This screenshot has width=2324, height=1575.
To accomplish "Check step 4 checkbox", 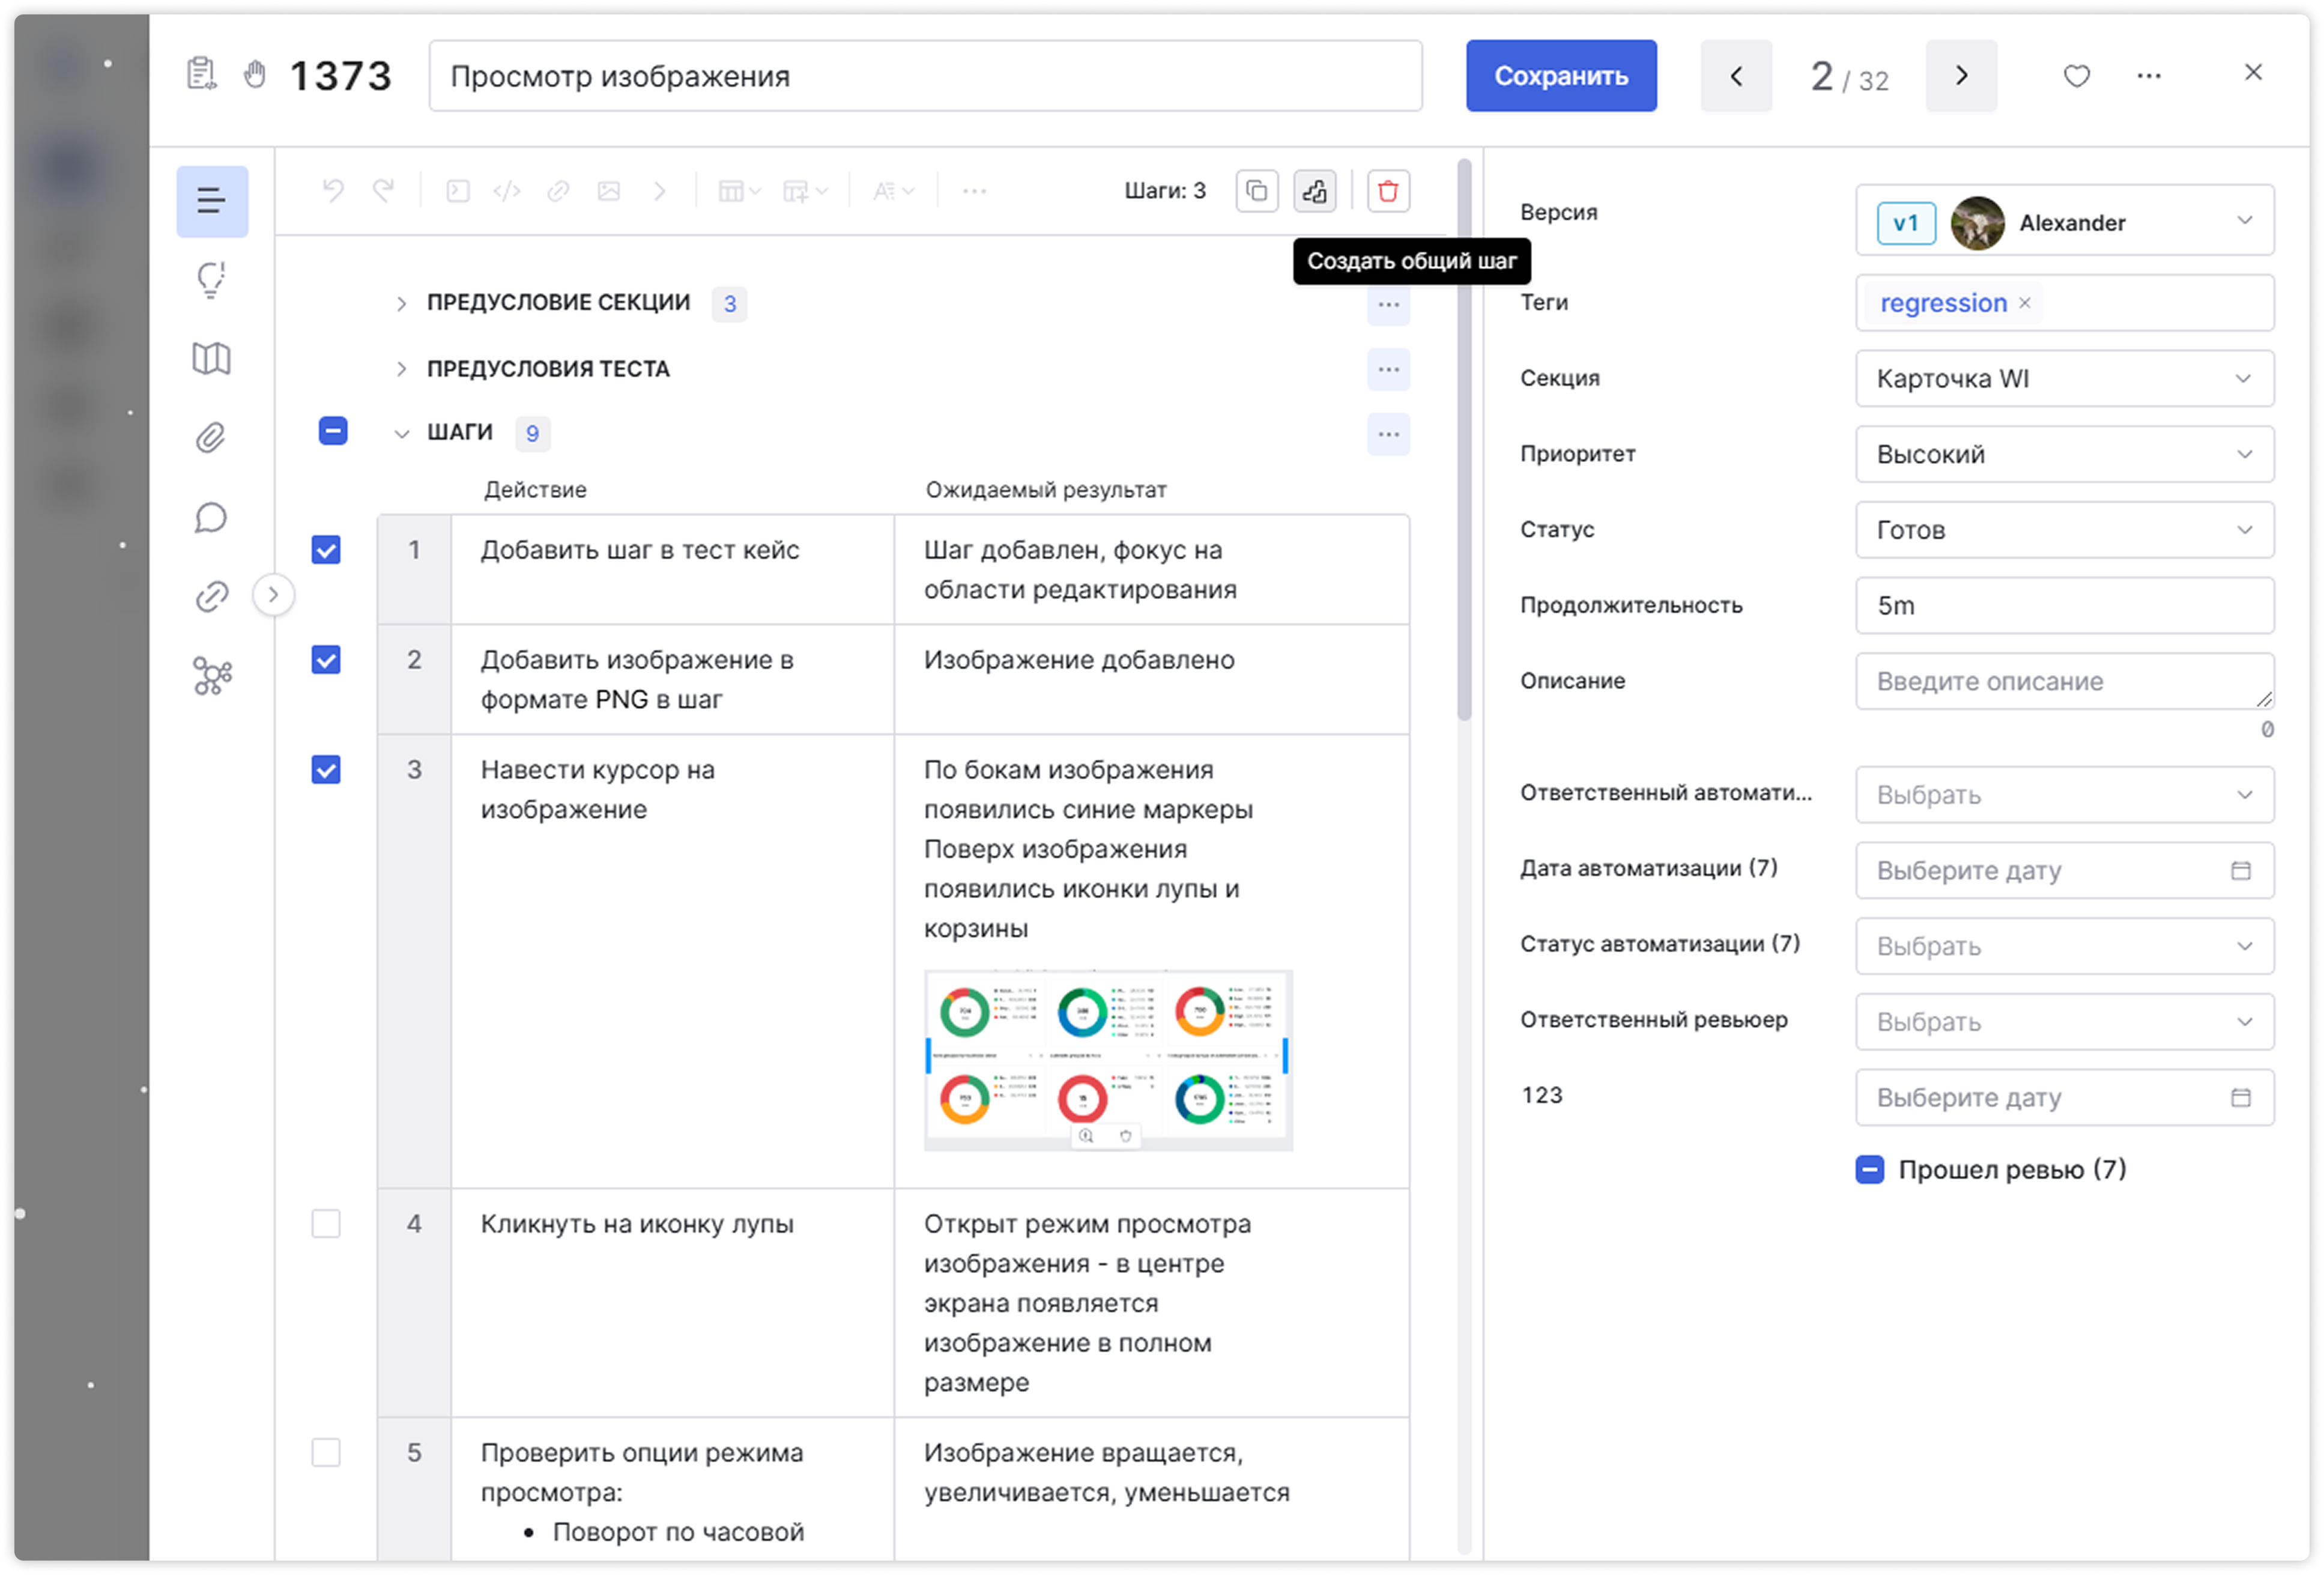I will (326, 1224).
